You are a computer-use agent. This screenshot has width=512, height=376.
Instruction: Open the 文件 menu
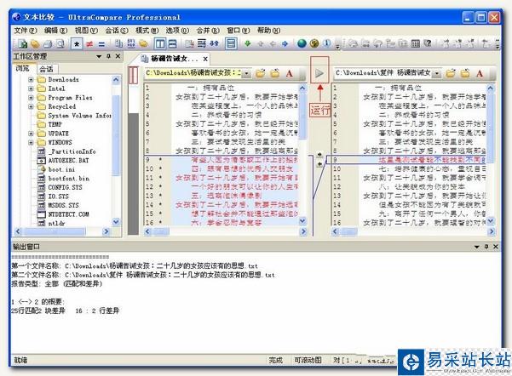click(26, 31)
